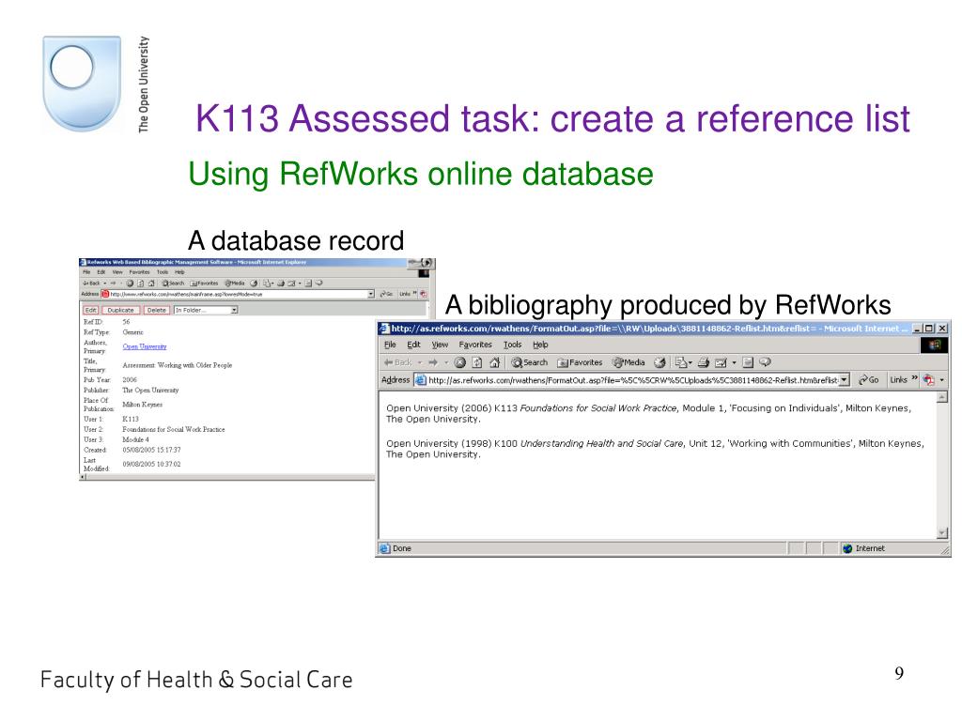962x721 pixels.
Task: Open Favorites toolbar button in bibliography window
Action: click(580, 362)
